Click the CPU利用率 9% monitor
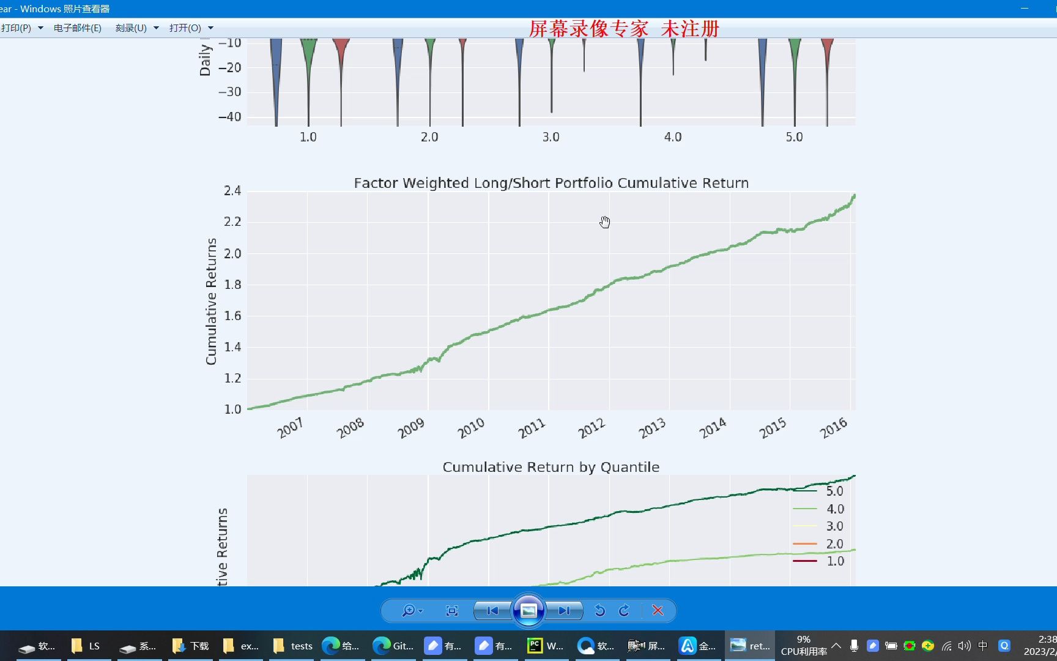Screen dimensions: 1057x661 pos(804,646)
